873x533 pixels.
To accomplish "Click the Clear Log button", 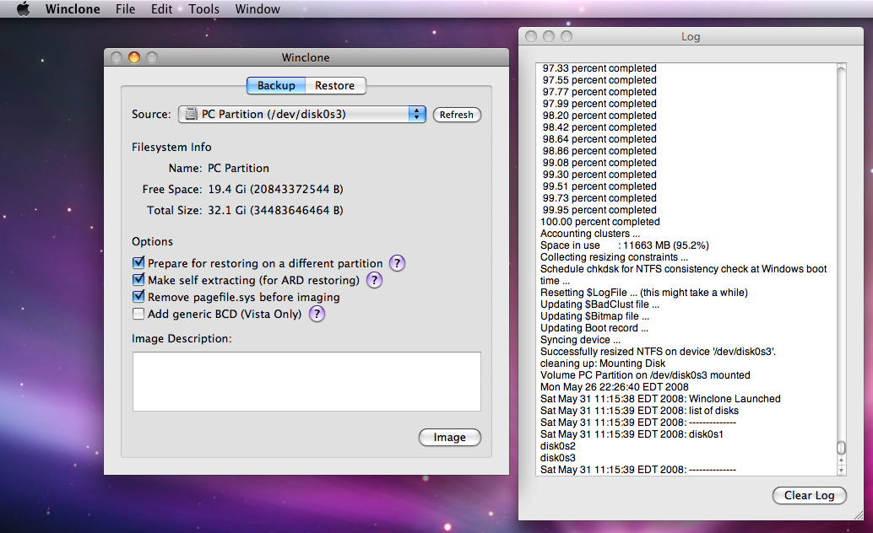I will [x=810, y=495].
